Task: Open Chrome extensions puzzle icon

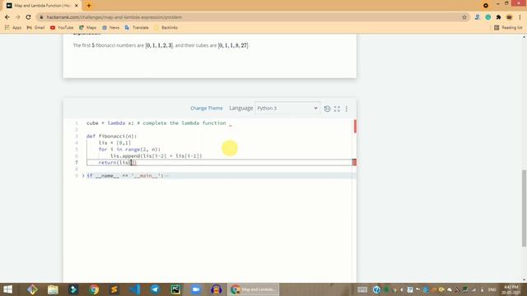Action: 498,17
